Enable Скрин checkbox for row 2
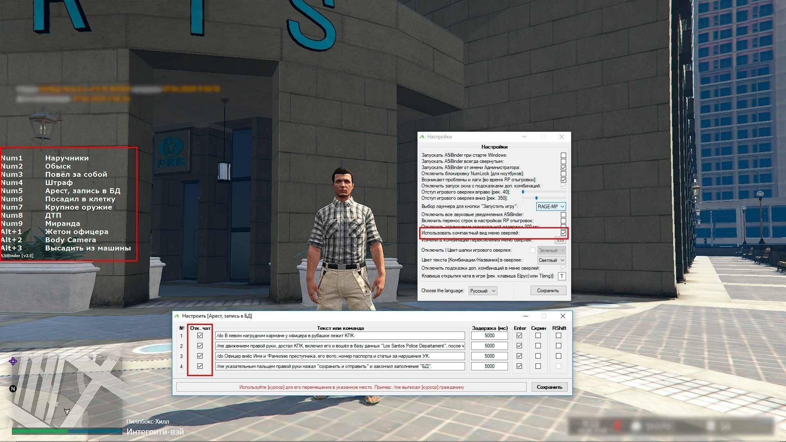786x442 pixels. (538, 346)
